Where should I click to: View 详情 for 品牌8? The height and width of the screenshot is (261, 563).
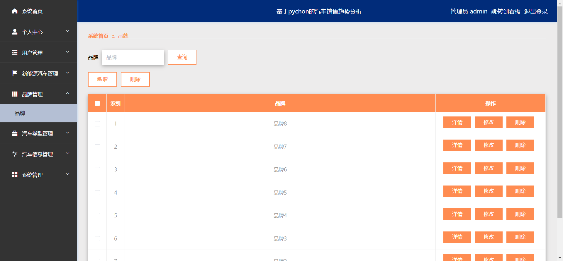(x=457, y=122)
